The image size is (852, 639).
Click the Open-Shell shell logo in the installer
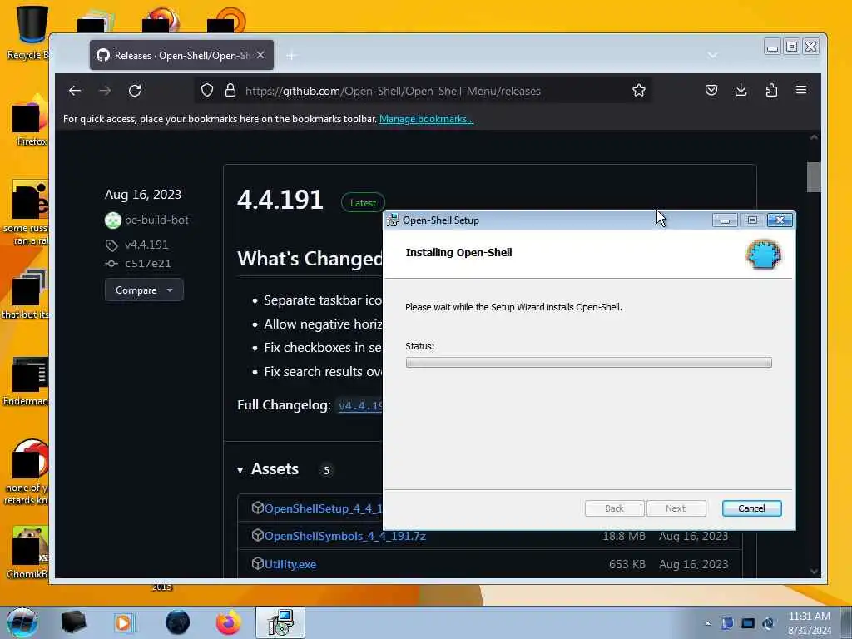(764, 255)
